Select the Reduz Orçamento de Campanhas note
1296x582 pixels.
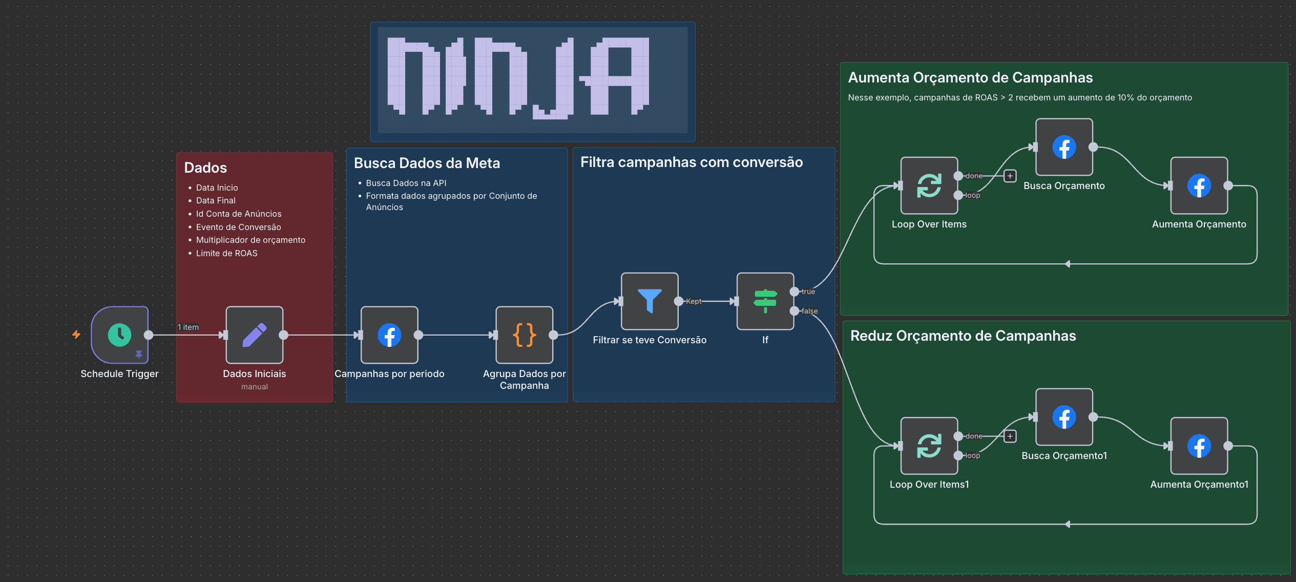pos(963,336)
